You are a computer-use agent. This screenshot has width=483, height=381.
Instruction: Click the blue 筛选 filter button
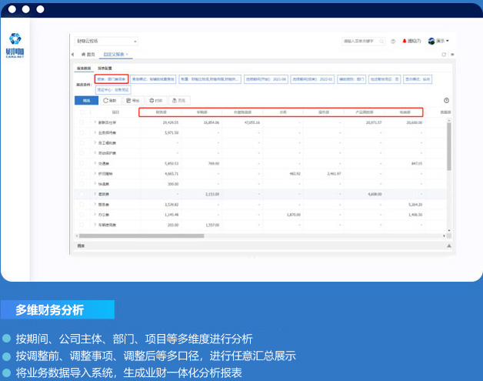pos(87,101)
